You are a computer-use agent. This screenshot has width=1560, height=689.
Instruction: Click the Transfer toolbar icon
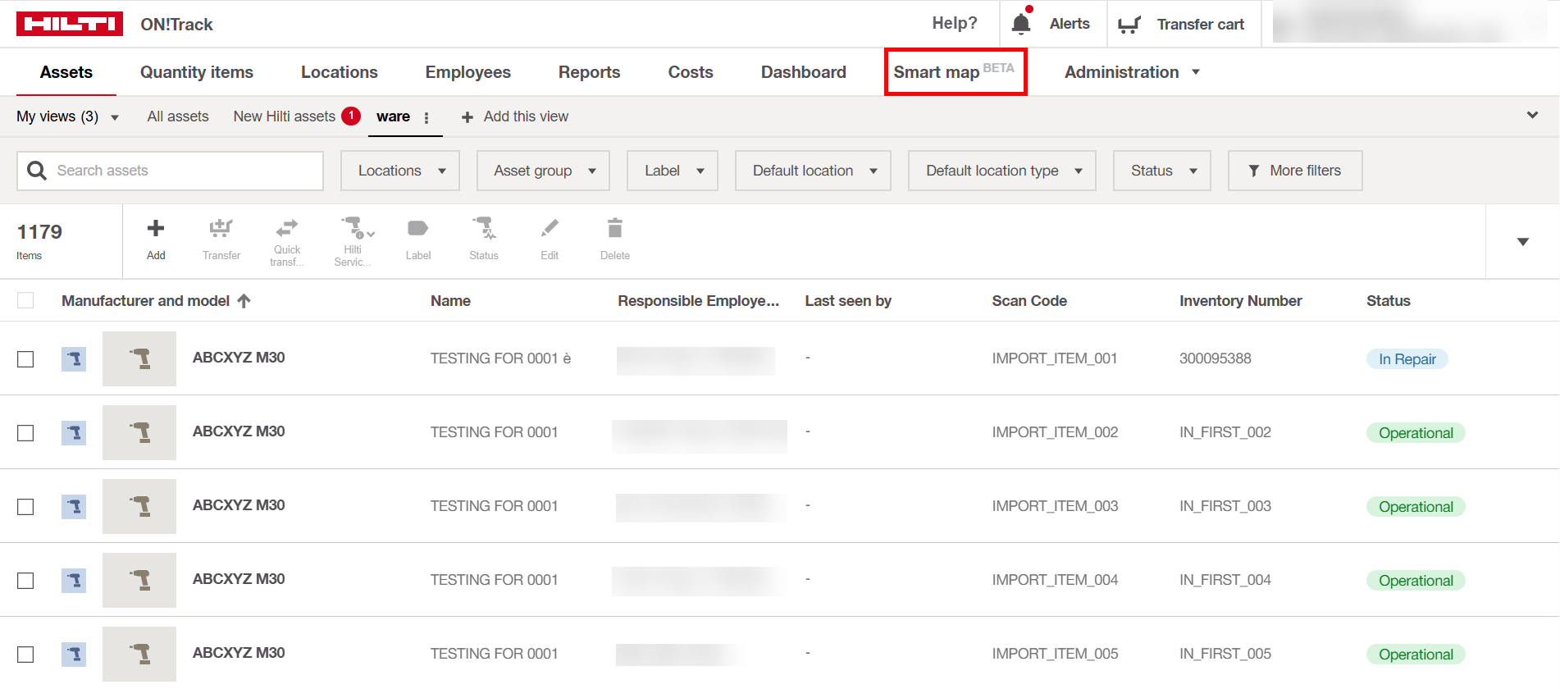click(x=221, y=229)
